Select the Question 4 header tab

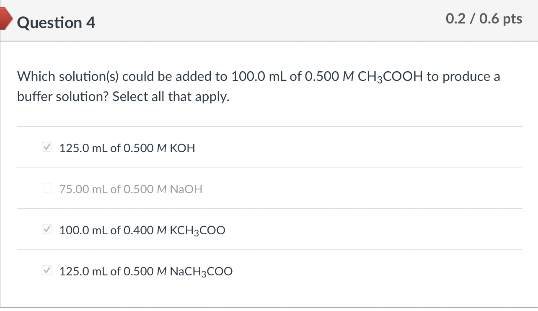pos(55,23)
